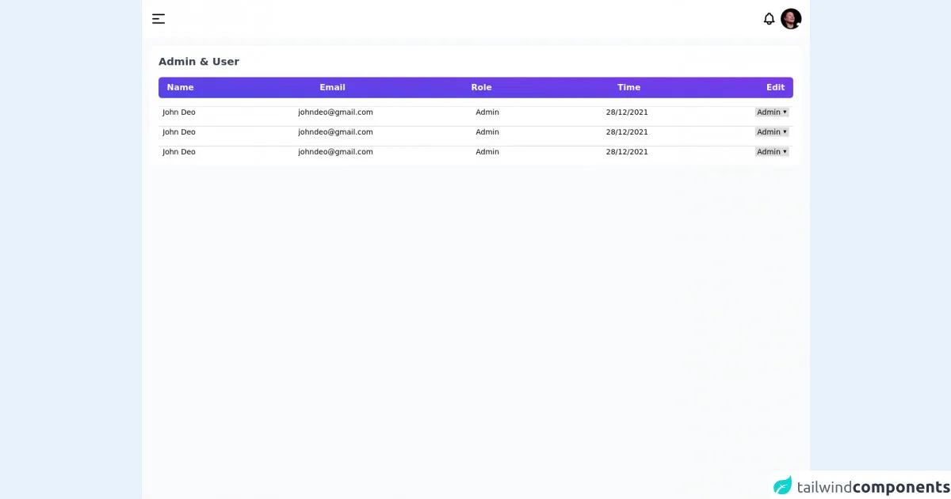Click the tailwindcomponents leaf logo
951x499 pixels.
[x=783, y=486]
